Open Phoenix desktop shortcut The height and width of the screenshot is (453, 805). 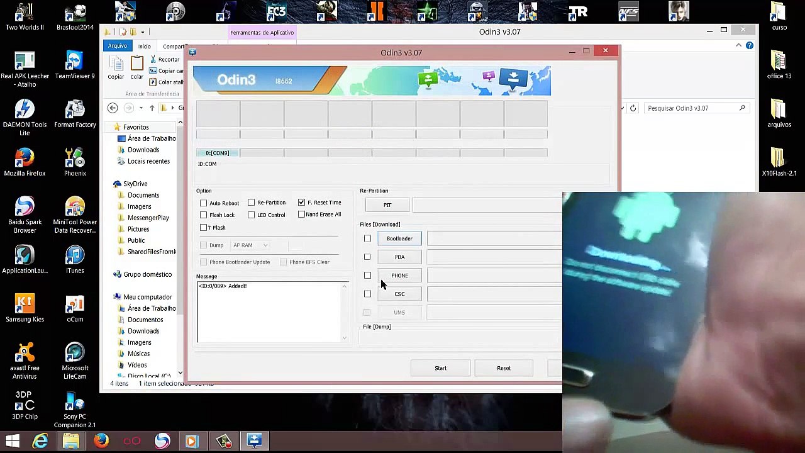(x=75, y=162)
